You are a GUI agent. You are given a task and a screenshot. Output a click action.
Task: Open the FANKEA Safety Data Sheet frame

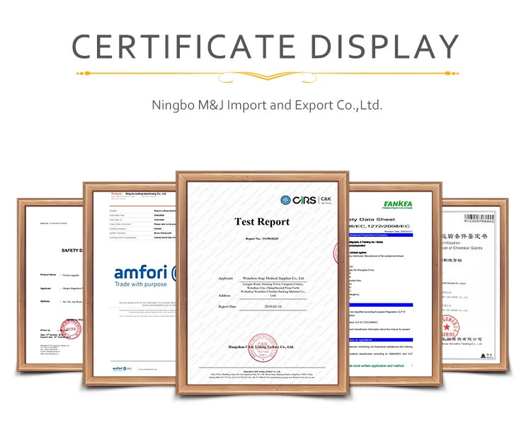pos(396,284)
